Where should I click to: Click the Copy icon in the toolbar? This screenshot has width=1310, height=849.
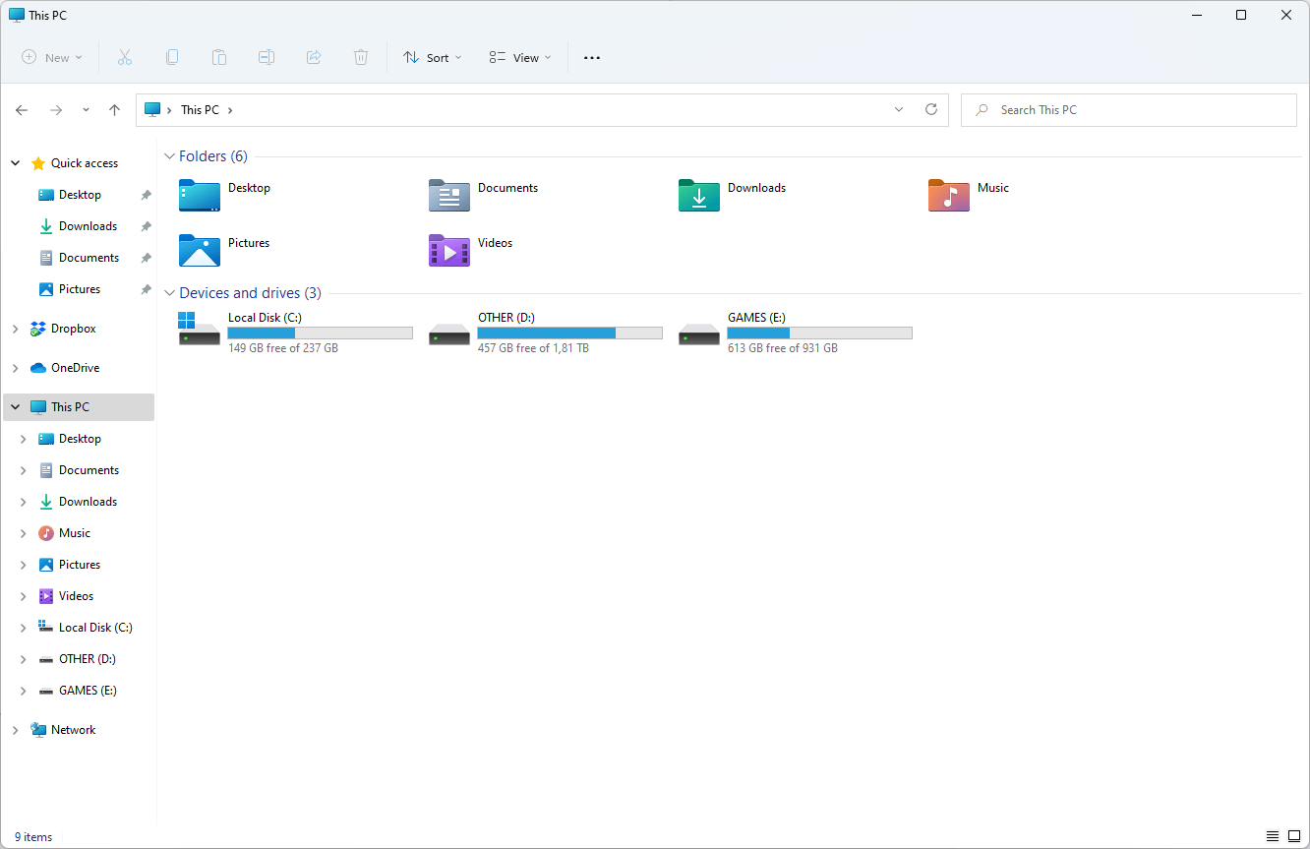pos(172,57)
